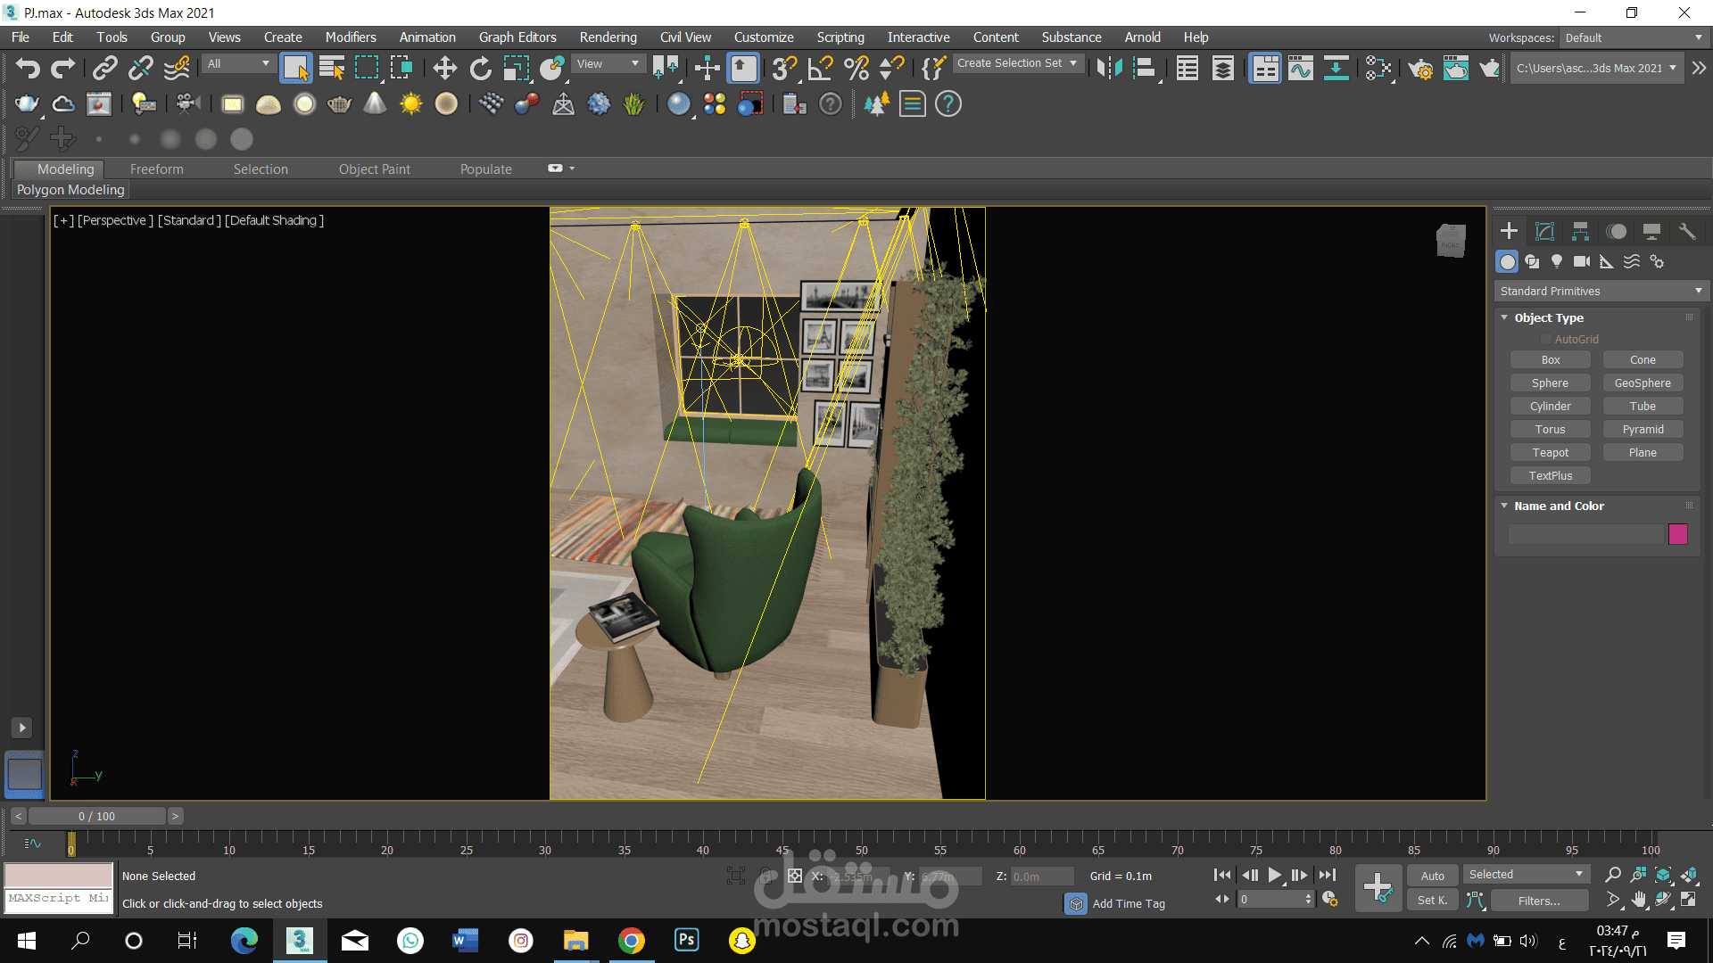The width and height of the screenshot is (1713, 963).
Task: Expand the Create Selection Set dropdown
Action: pyautogui.click(x=1018, y=63)
